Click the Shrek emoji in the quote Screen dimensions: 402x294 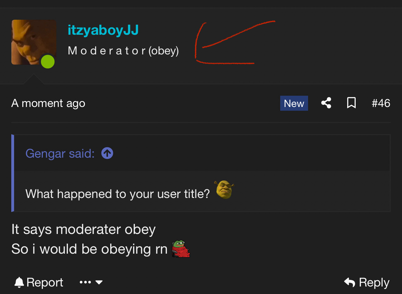point(224,190)
